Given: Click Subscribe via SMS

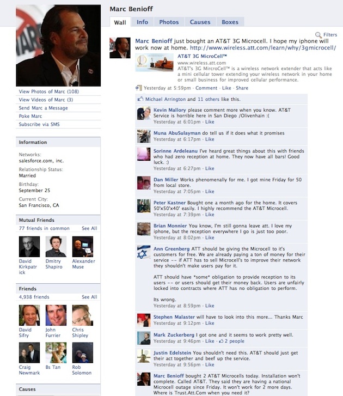Looking at the screenshot, I should click(x=39, y=124).
